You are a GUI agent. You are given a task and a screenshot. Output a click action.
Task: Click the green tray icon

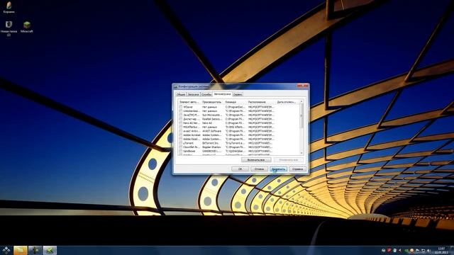[x=406, y=250]
